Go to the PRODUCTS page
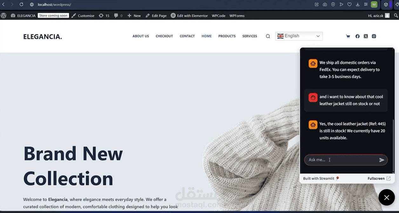This screenshot has width=399, height=213. (x=227, y=36)
